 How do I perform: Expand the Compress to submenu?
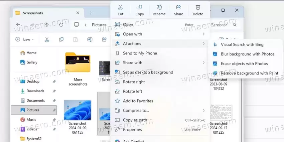tap(160, 111)
